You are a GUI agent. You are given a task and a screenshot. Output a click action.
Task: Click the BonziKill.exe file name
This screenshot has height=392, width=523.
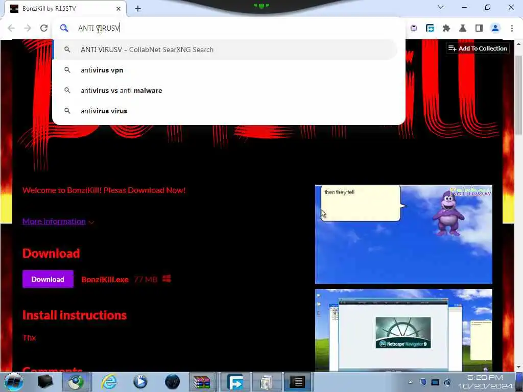tap(105, 279)
